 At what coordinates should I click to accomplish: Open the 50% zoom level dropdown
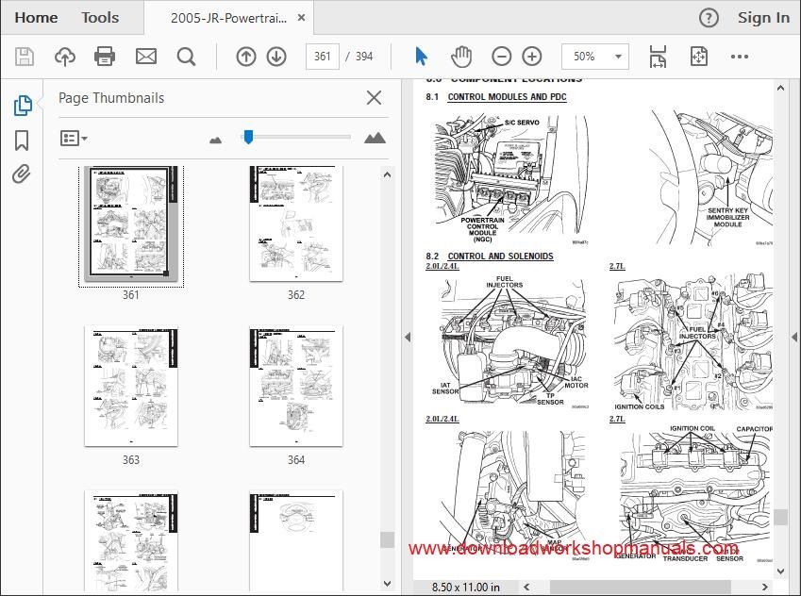pyautogui.click(x=595, y=57)
